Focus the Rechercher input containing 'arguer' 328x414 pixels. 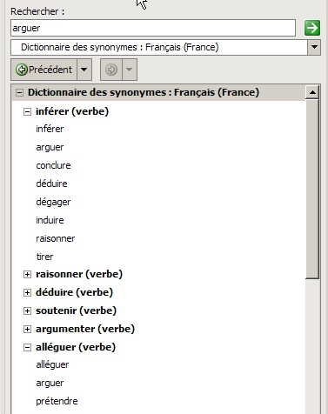(x=153, y=28)
